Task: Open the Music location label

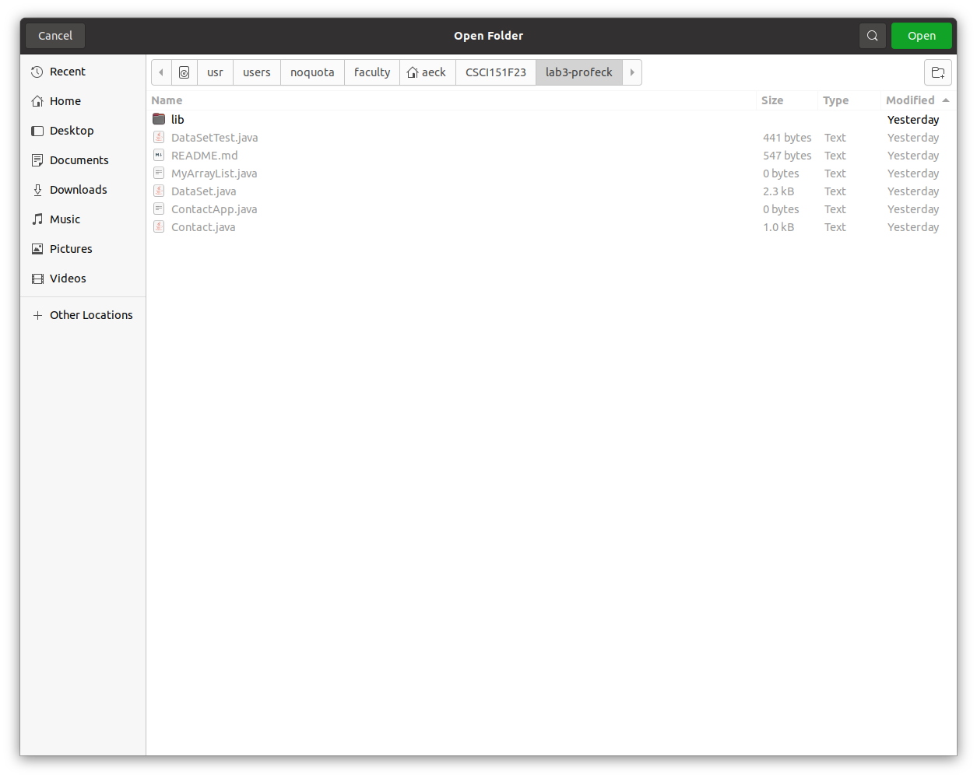Action: point(65,219)
